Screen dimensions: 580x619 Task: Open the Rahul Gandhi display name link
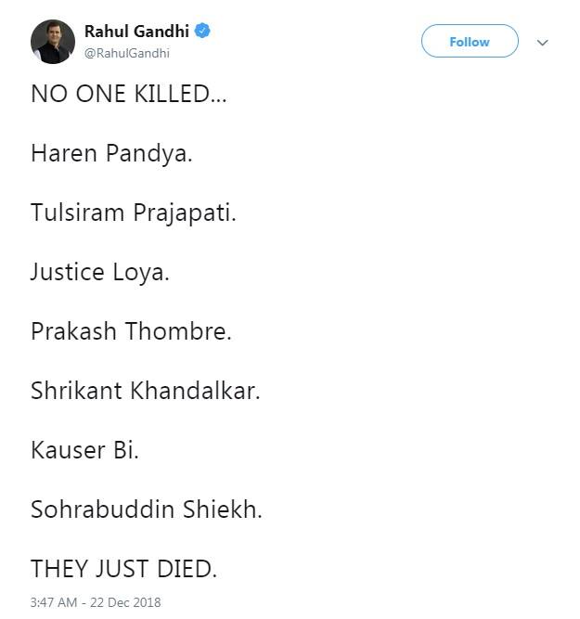click(x=136, y=32)
